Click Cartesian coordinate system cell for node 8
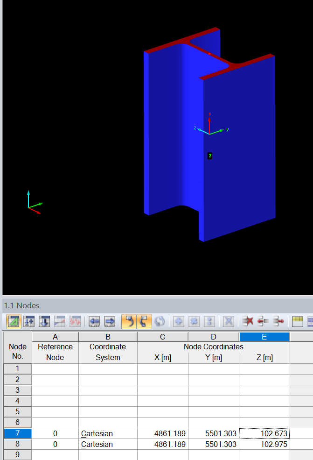Viewport: 313px width, 460px height. pyautogui.click(x=108, y=444)
